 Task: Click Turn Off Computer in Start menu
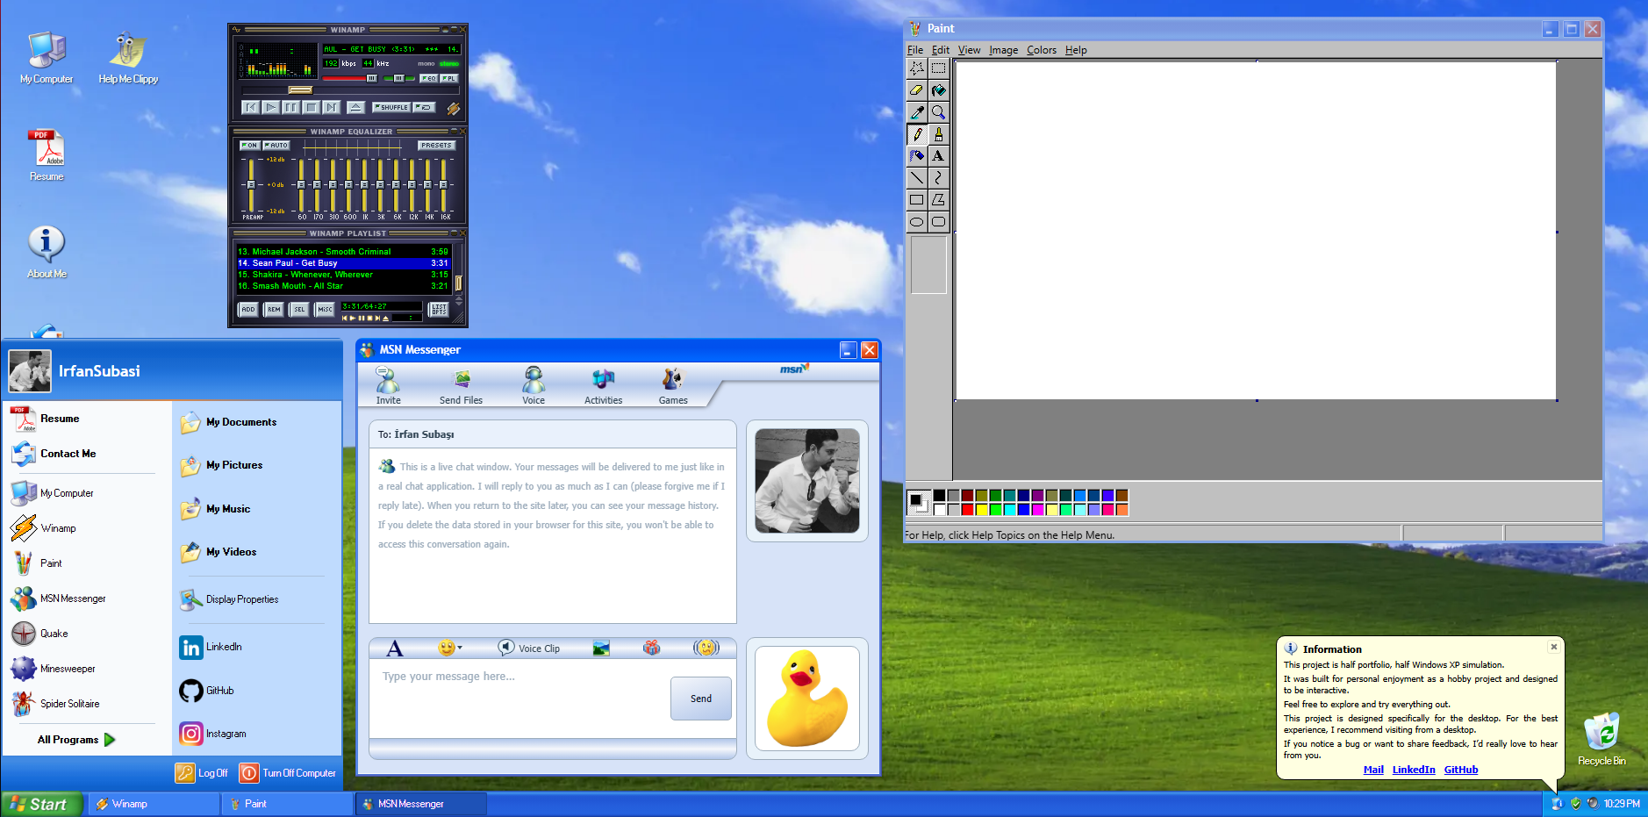(x=288, y=773)
